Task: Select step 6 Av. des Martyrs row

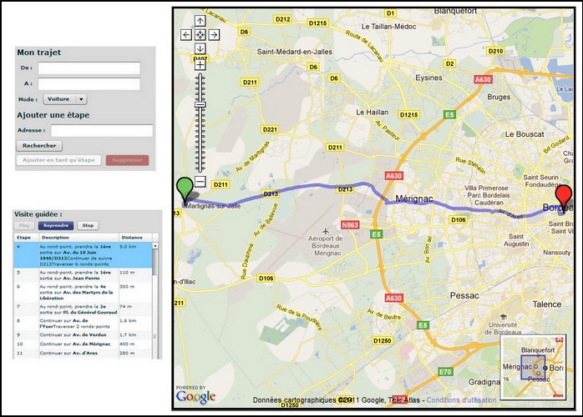Action: point(83,292)
